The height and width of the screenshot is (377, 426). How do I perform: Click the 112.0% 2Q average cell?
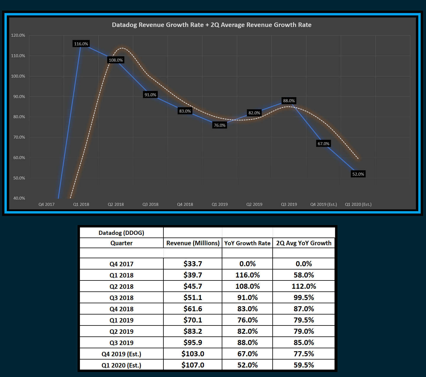304,286
